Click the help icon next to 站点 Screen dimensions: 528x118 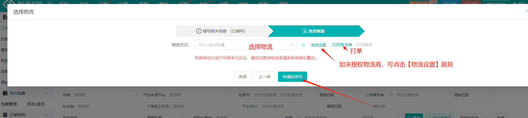point(72,106)
